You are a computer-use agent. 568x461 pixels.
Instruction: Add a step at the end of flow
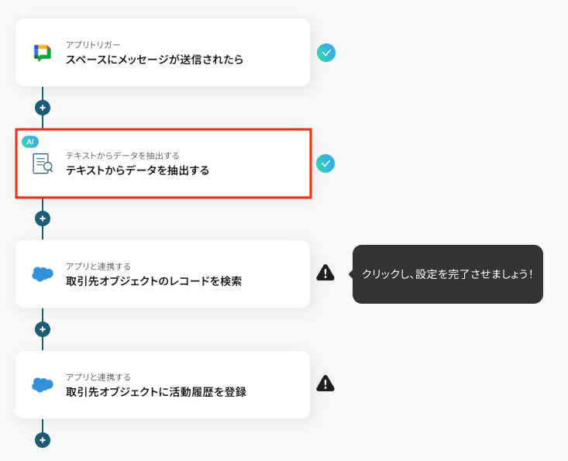[43, 440]
